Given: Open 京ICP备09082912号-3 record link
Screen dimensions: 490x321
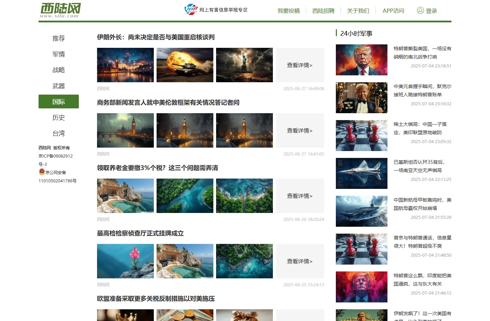Looking at the screenshot, I should pyautogui.click(x=56, y=160).
